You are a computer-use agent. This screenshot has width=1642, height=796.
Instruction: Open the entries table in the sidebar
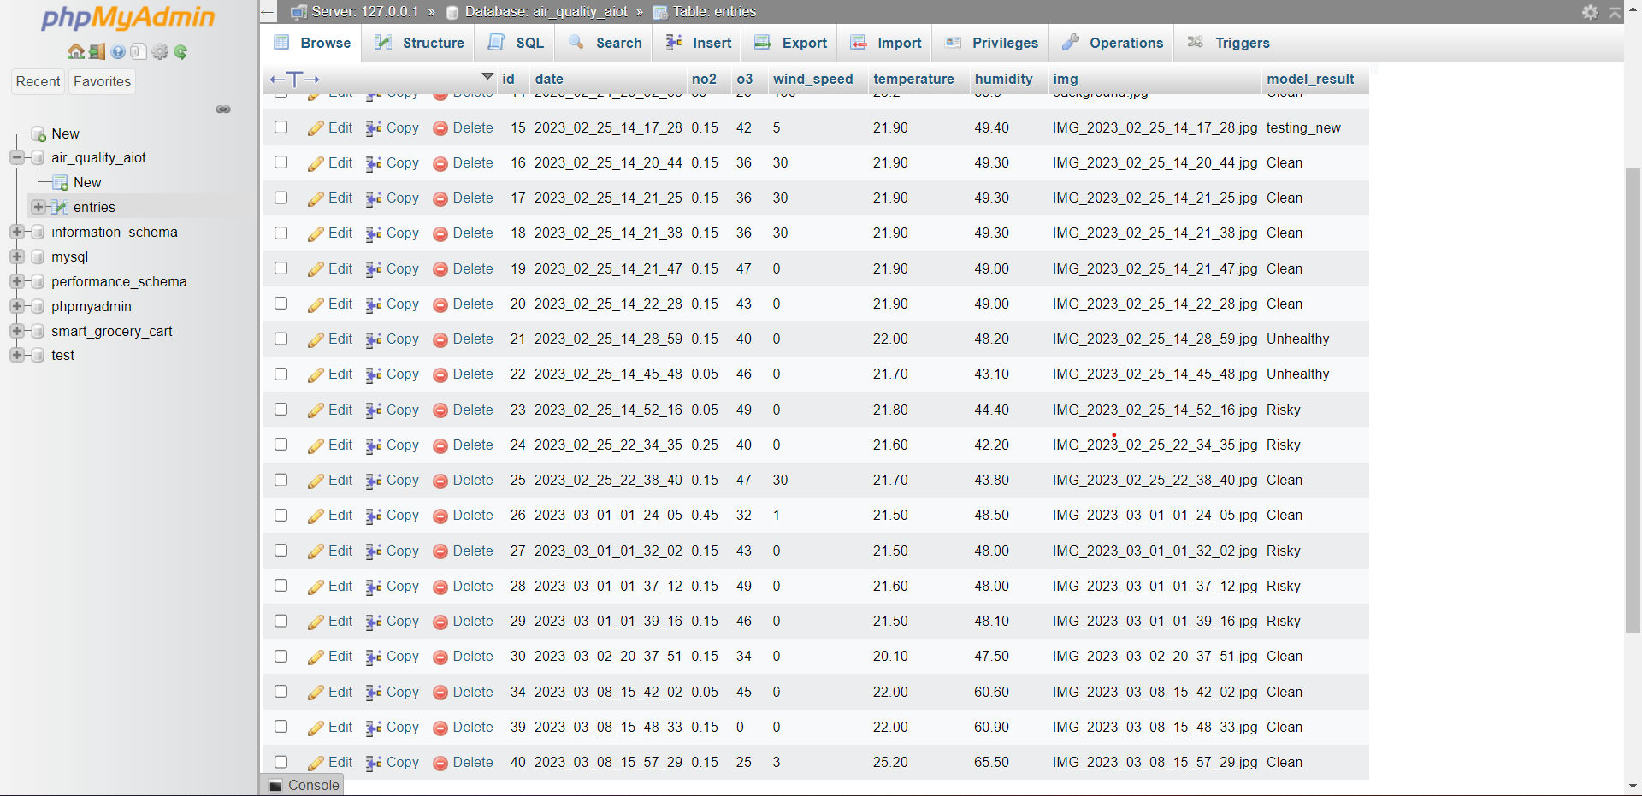pyautogui.click(x=94, y=207)
